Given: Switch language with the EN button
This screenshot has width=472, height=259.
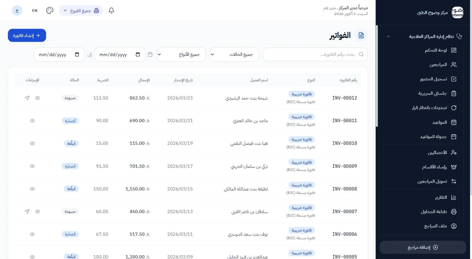Looking at the screenshot, I should 35,11.
